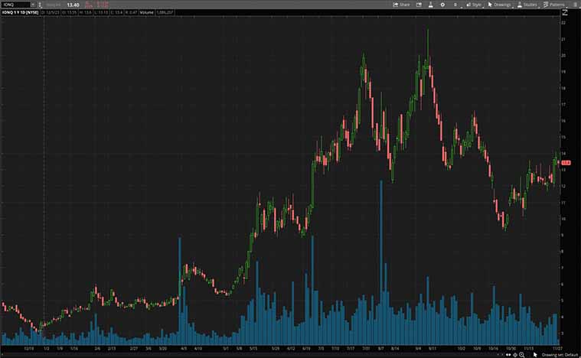Click the pointer tool icon at bottom
Viewport: 581px width, 358px height.
pos(535,355)
